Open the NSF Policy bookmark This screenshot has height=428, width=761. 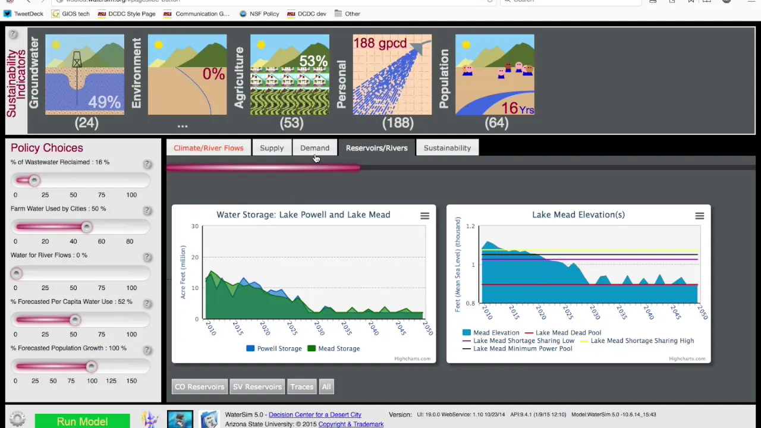point(259,14)
